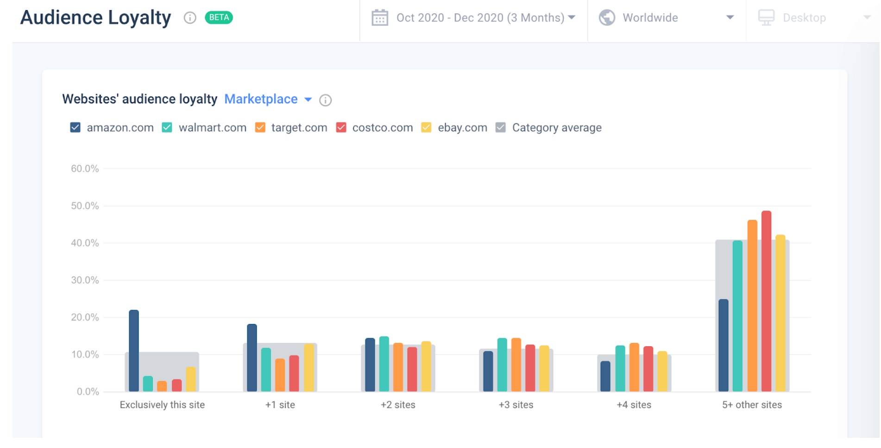Click walmart.com bar in +2 sites group
881x448 pixels.
pyautogui.click(x=384, y=364)
